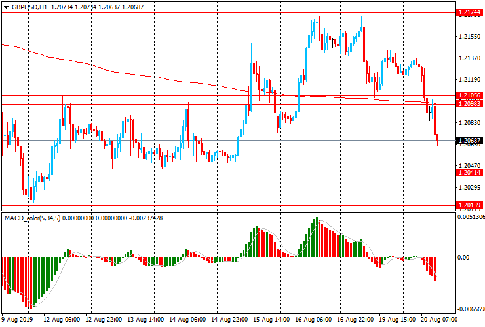485x327 pixels.
Task: Click the 1.20983 price level tag
Action: 470,104
